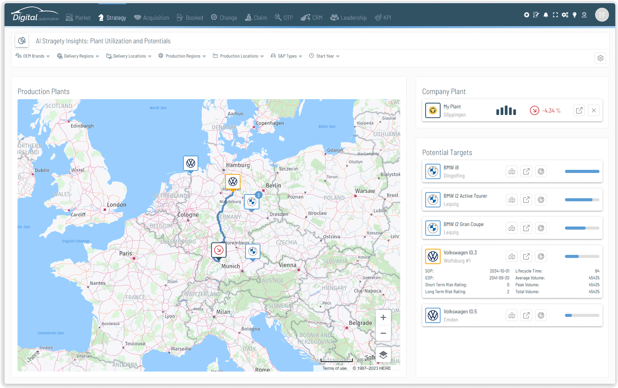Image resolution: width=618 pixels, height=388 pixels.
Task: Click the TF avatar
Action: (x=602, y=15)
